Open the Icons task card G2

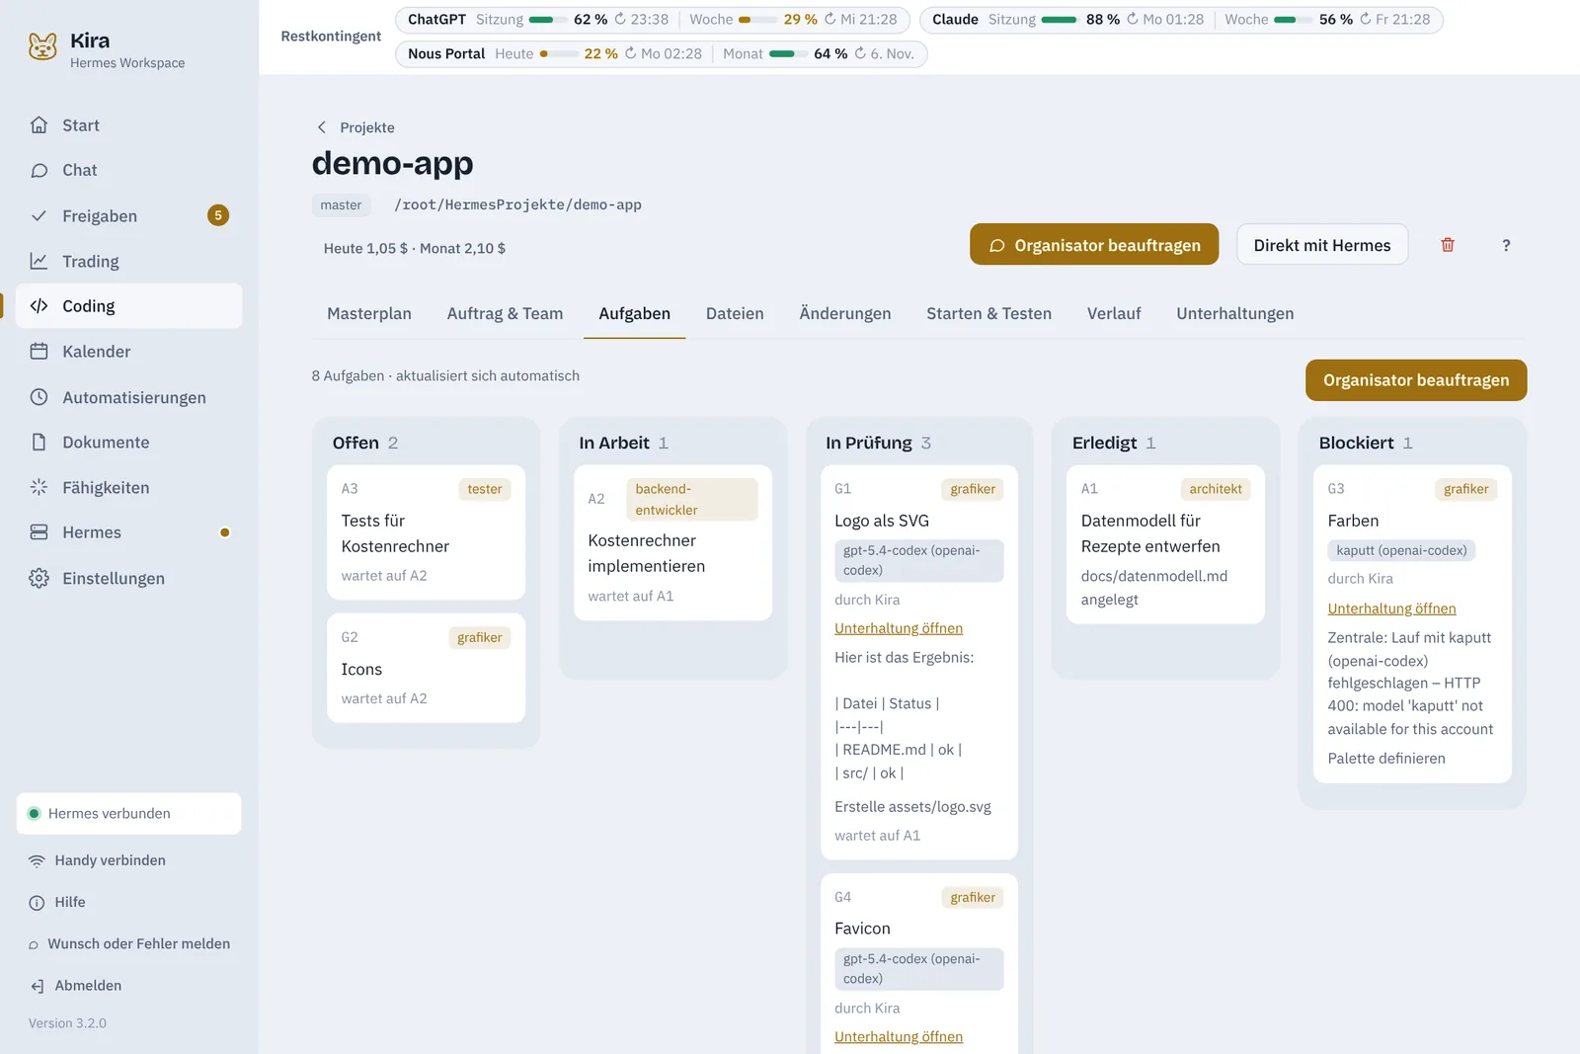(426, 668)
